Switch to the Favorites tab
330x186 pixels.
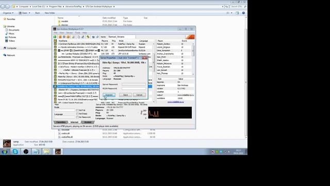coord(61,122)
